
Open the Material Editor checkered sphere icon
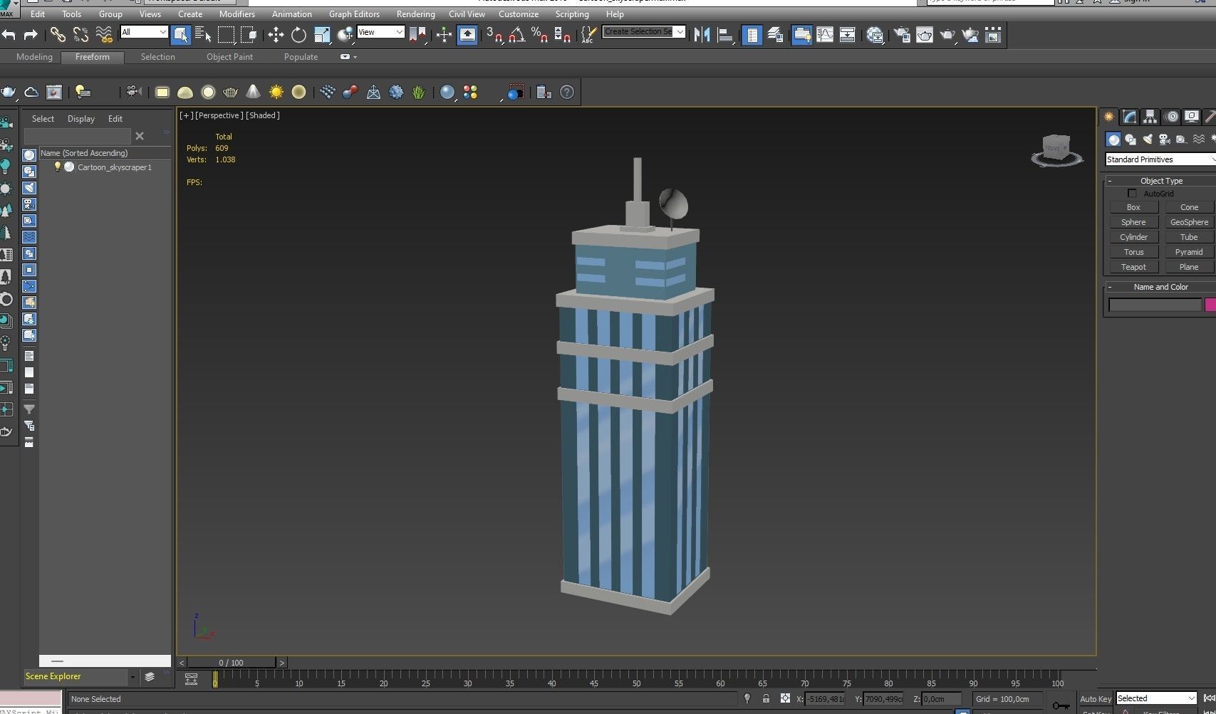pos(875,34)
